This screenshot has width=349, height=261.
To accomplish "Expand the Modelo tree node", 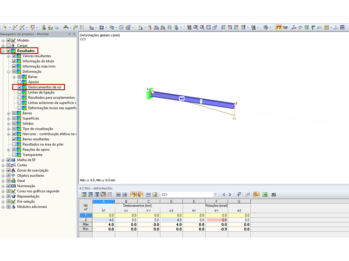I will 3,41.
